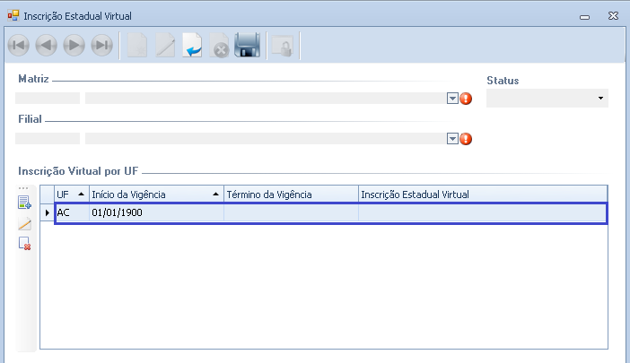This screenshot has width=630, height=363.
Task: Add a new row to the UF grid
Action: point(24,203)
